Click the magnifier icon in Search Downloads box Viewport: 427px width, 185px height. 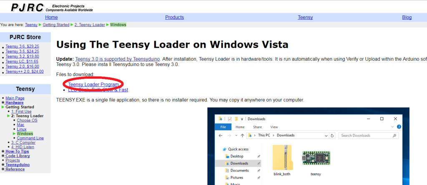click(x=395, y=135)
